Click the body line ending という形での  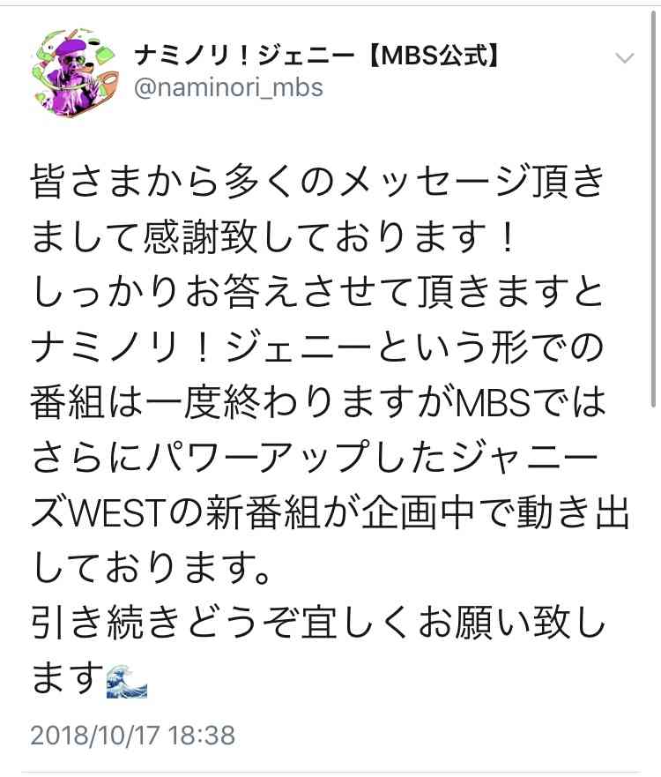click(x=317, y=347)
